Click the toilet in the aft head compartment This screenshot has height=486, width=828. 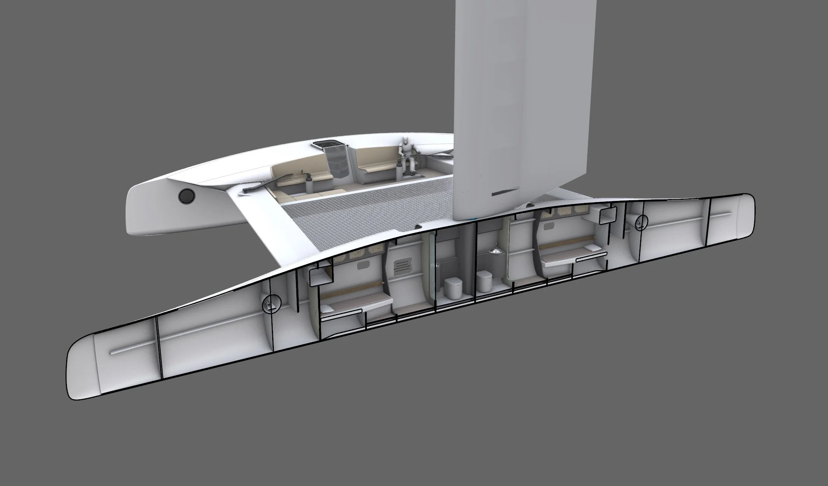(453, 288)
